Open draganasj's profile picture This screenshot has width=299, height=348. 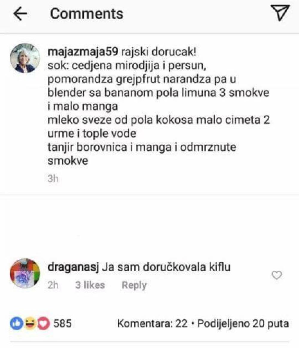(x=25, y=273)
